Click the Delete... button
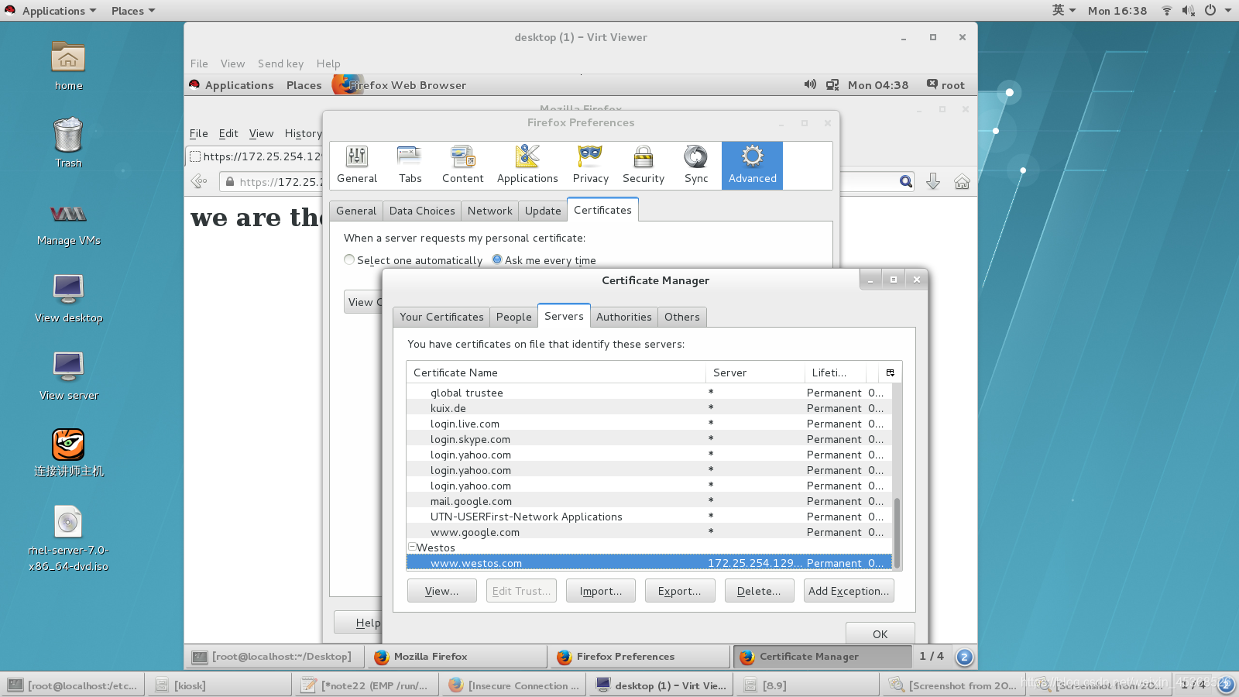Image resolution: width=1239 pixels, height=697 pixels. point(759,591)
